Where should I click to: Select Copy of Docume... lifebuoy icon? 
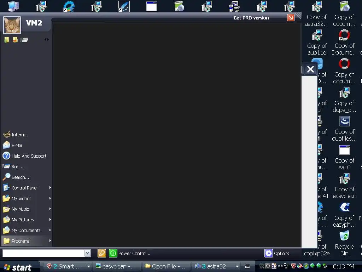pyautogui.click(x=344, y=43)
